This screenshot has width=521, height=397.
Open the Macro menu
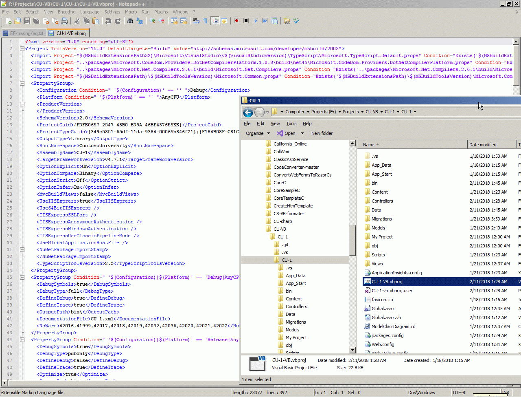coord(131,12)
